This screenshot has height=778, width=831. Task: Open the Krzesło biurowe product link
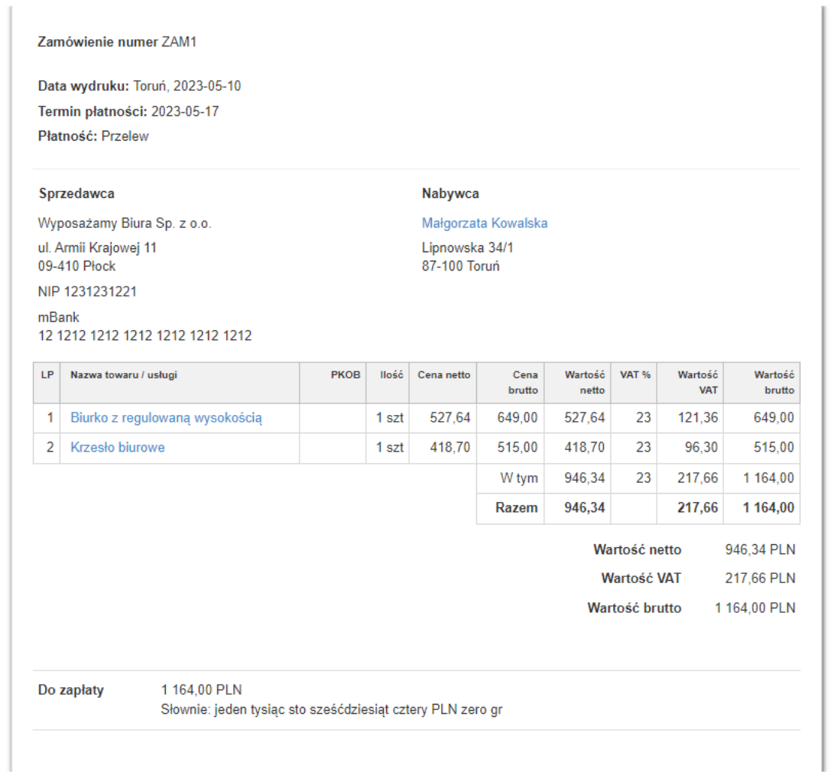pos(118,448)
